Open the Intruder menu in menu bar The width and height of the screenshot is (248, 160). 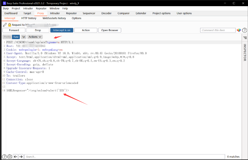28,8
